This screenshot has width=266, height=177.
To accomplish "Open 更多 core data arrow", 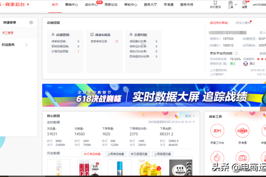I will 194,116.
